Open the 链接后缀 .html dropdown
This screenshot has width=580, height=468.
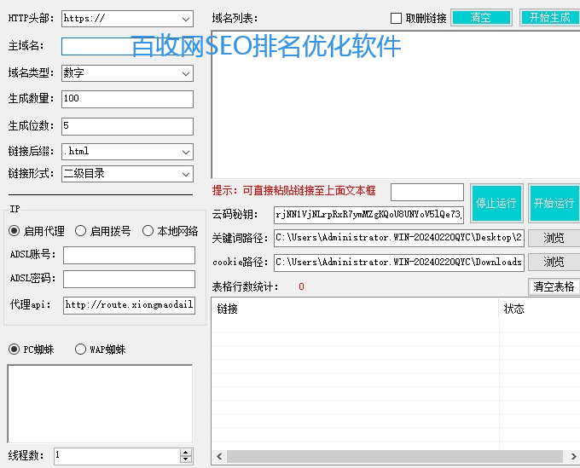127,152
